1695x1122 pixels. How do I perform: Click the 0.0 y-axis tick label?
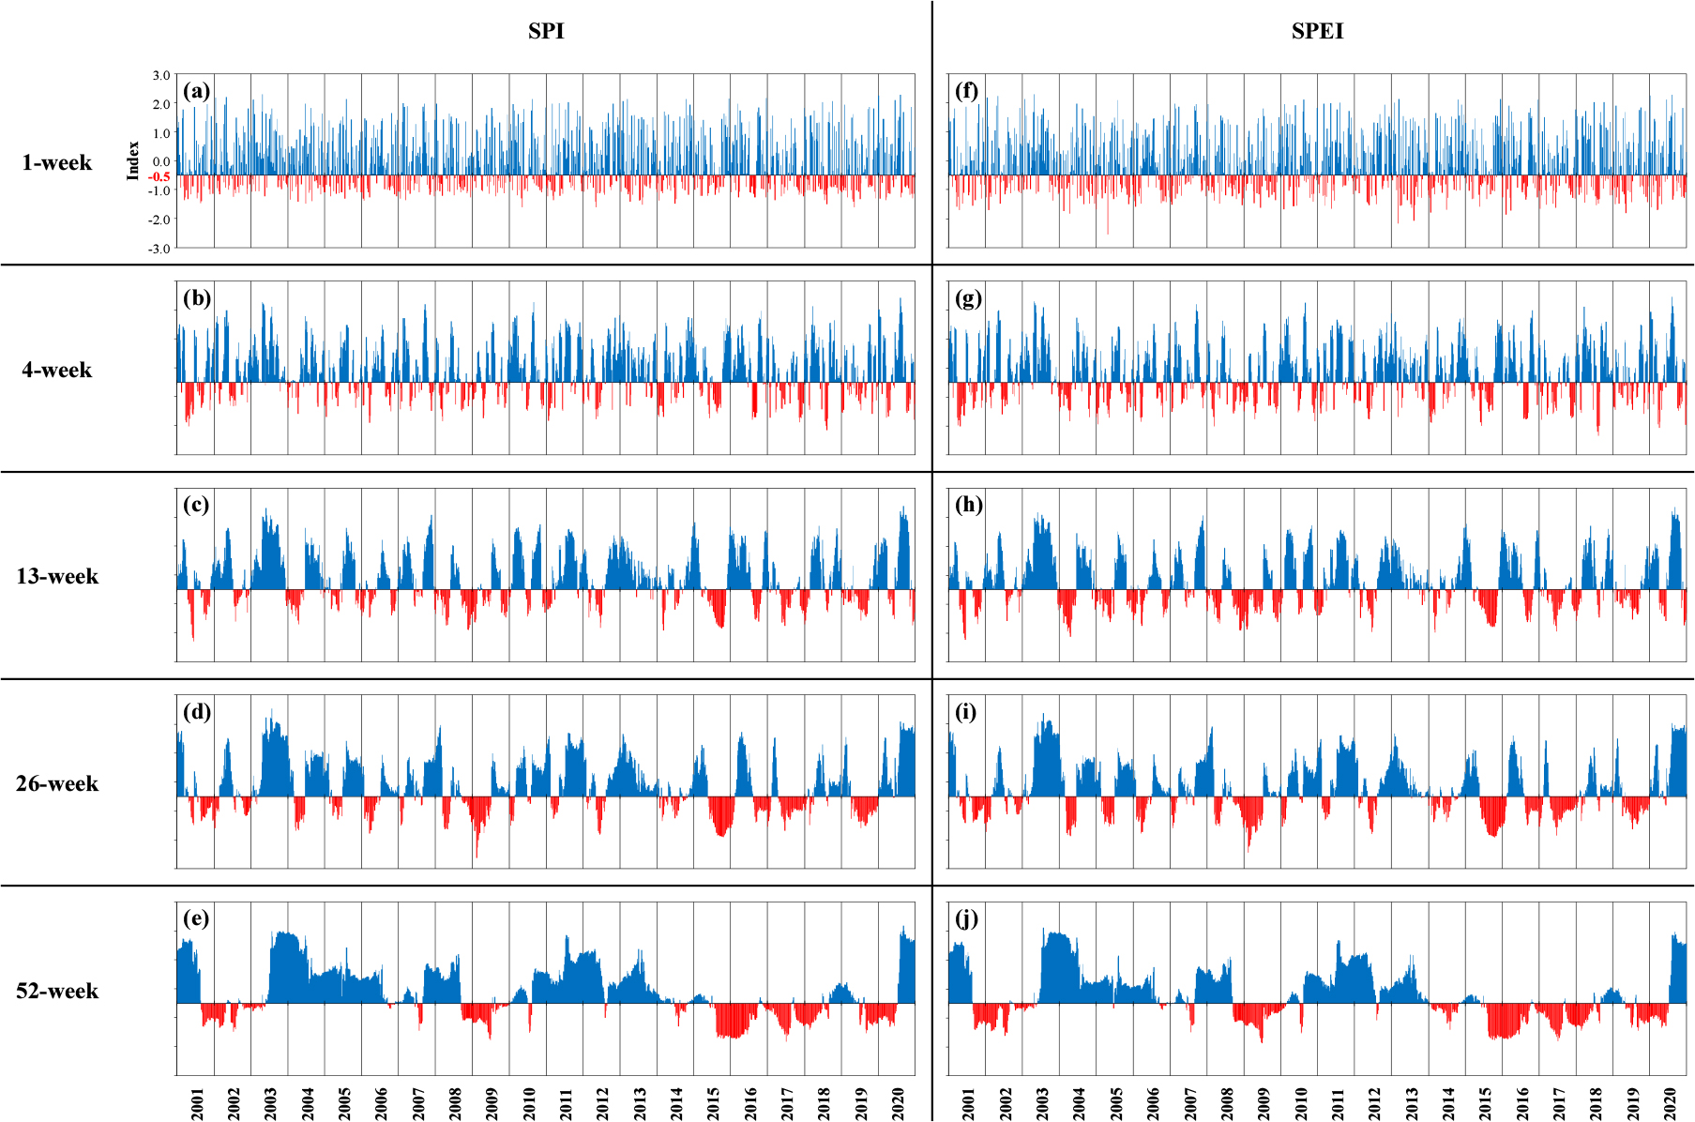click(x=161, y=161)
